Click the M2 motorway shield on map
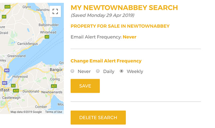The height and width of the screenshot is (128, 215). pyautogui.click(x=4, y=83)
